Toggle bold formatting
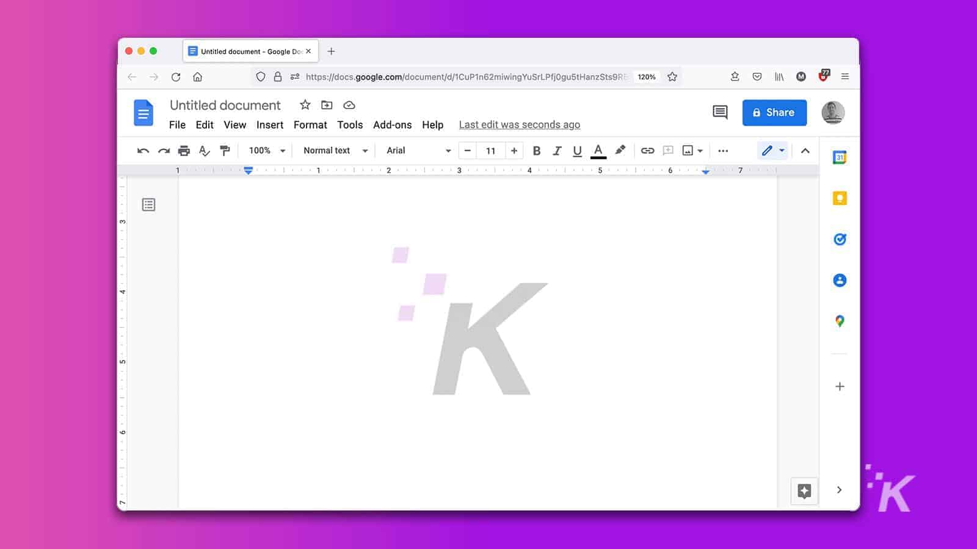 click(537, 151)
